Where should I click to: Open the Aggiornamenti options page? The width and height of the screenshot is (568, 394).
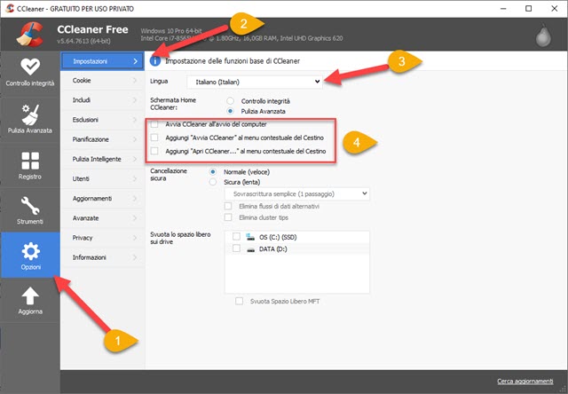[103, 199]
